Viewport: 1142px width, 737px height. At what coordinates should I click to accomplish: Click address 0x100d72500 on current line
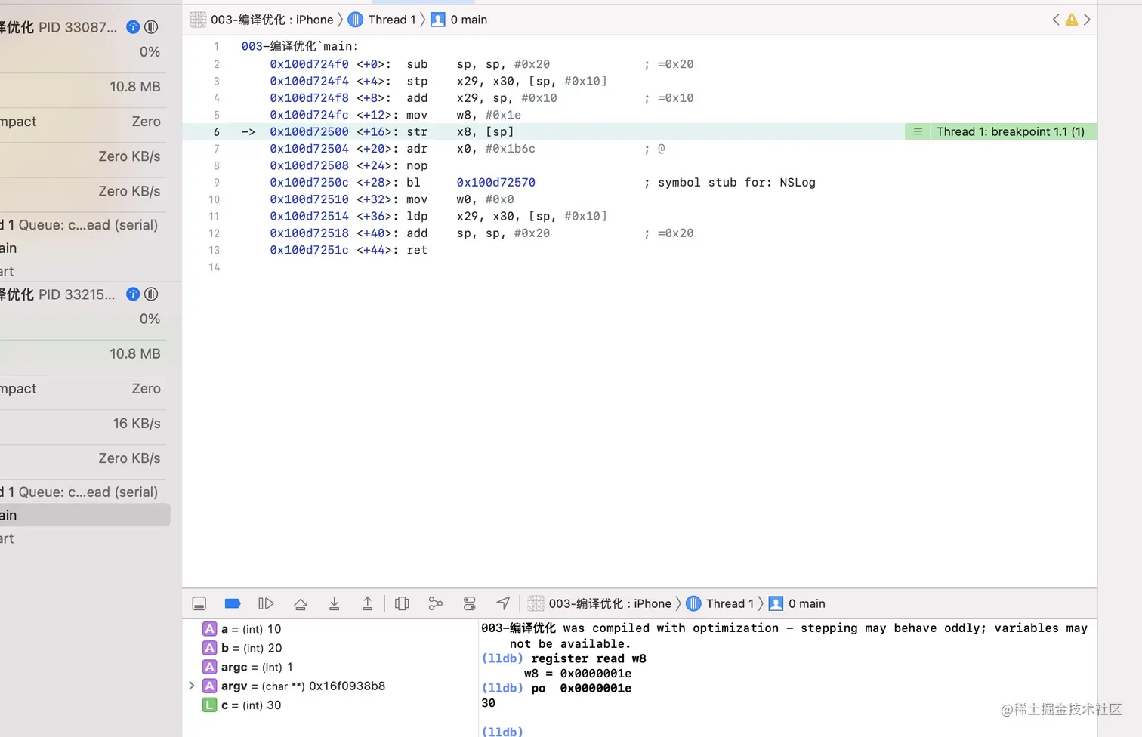309,131
